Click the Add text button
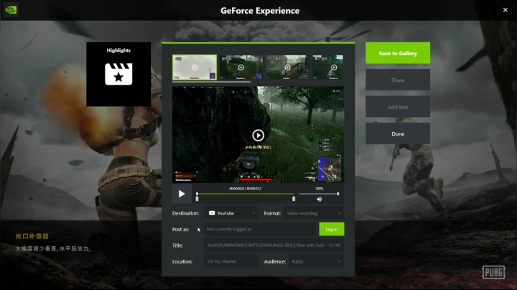Screen dimensions: 517x290 point(398,107)
